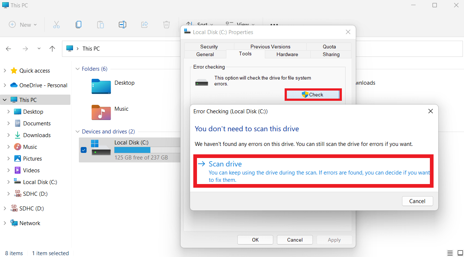The width and height of the screenshot is (464, 257).
Task: Cancel the Error Checking dialog
Action: tap(417, 201)
